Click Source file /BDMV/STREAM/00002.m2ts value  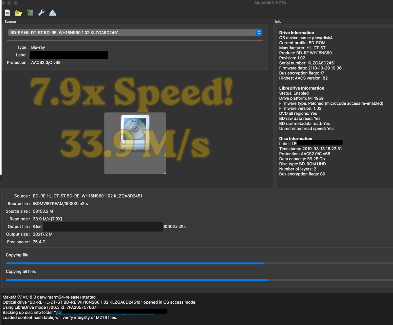click(60, 204)
